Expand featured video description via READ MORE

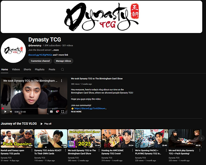click(x=76, y=112)
